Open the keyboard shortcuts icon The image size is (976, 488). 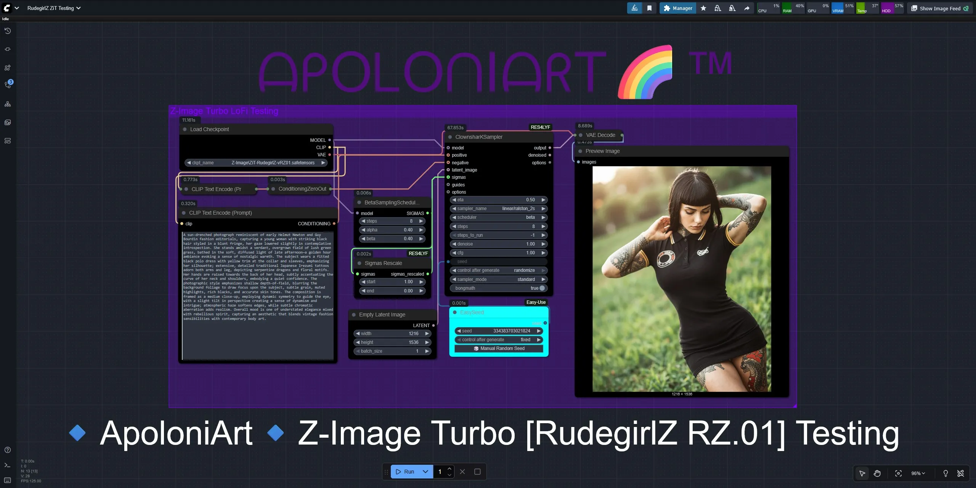[8, 480]
